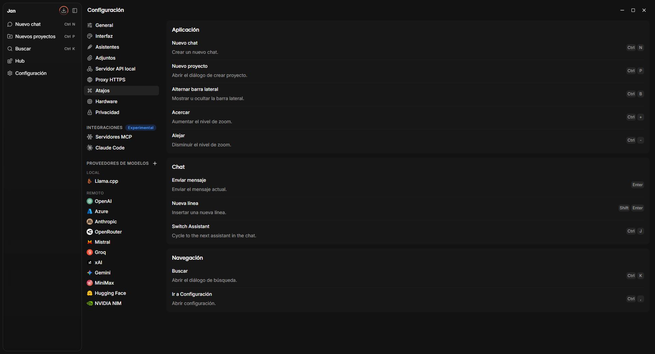This screenshot has width=655, height=354.
Task: Click the Experimental badge next to Integraciones
Action: click(141, 128)
